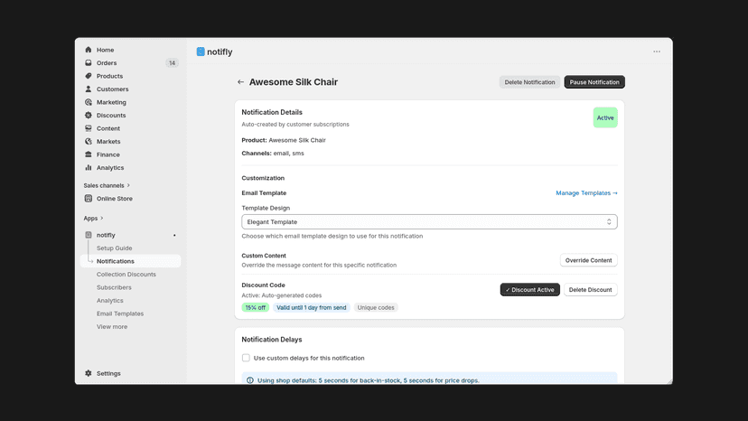Click the notifly app icon in sidebar

[89, 235]
